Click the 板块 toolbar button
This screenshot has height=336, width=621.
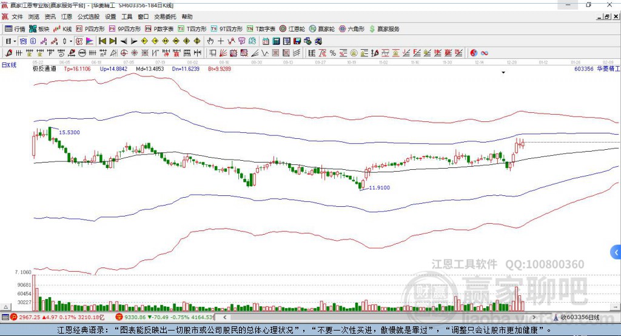click(39, 29)
